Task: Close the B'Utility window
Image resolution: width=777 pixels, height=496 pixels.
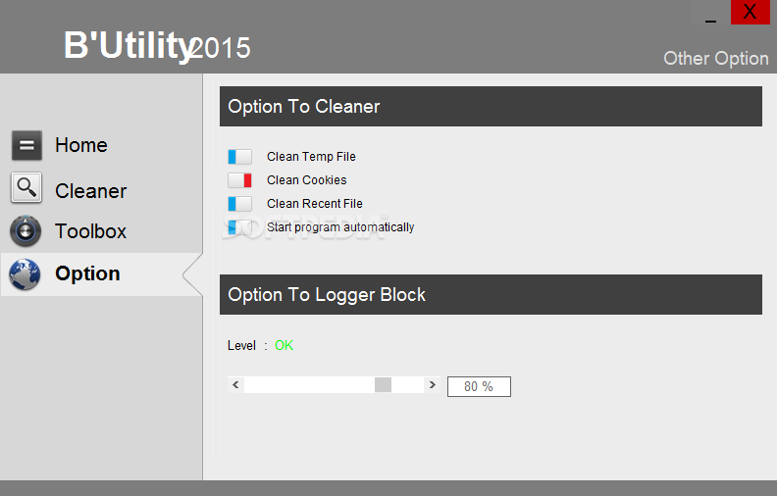Action: point(750,12)
